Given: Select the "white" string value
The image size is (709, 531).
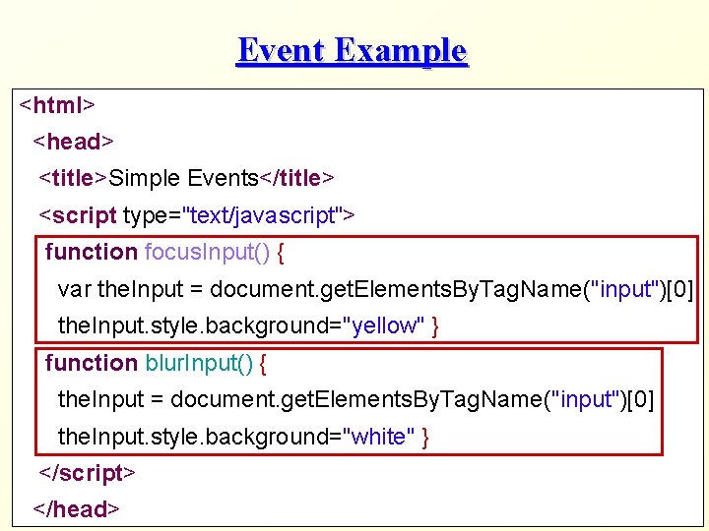Looking at the screenshot, I should [378, 437].
